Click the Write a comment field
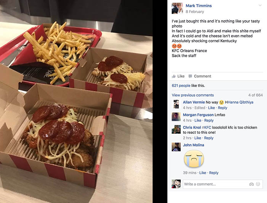 [223, 184]
